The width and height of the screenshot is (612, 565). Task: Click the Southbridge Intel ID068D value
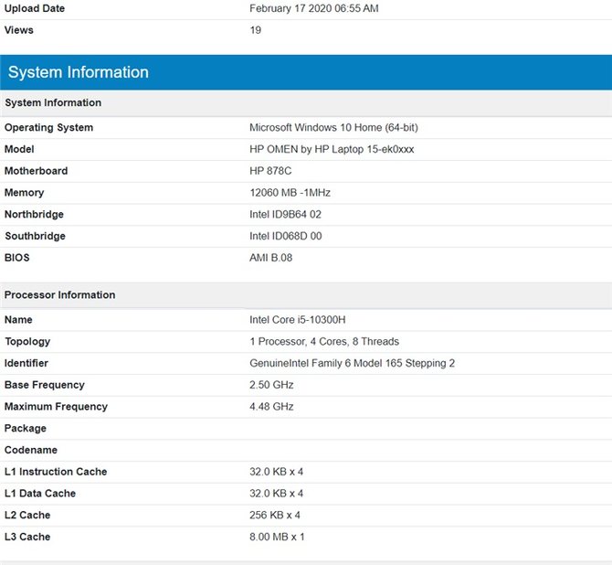pyautogui.click(x=285, y=236)
